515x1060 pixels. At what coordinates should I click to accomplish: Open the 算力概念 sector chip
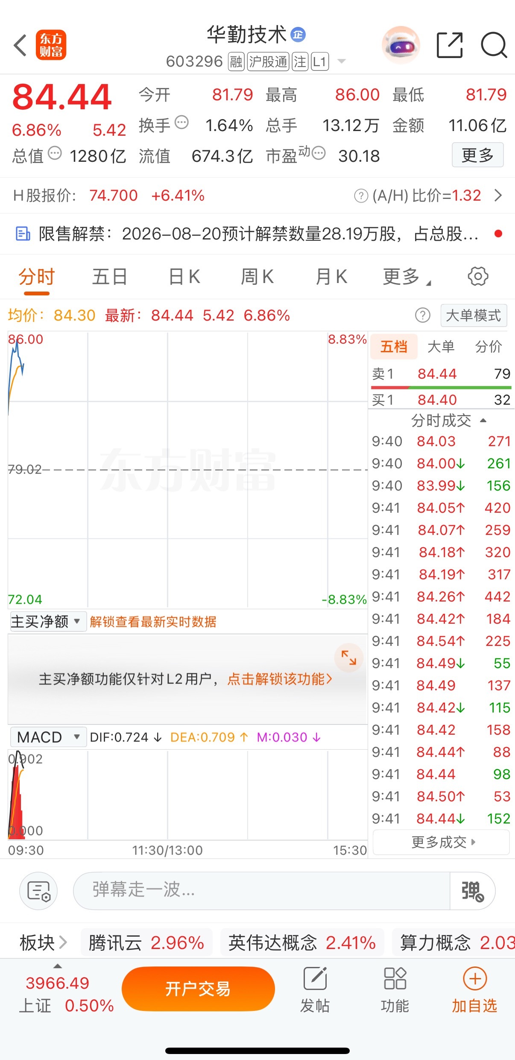click(x=454, y=943)
